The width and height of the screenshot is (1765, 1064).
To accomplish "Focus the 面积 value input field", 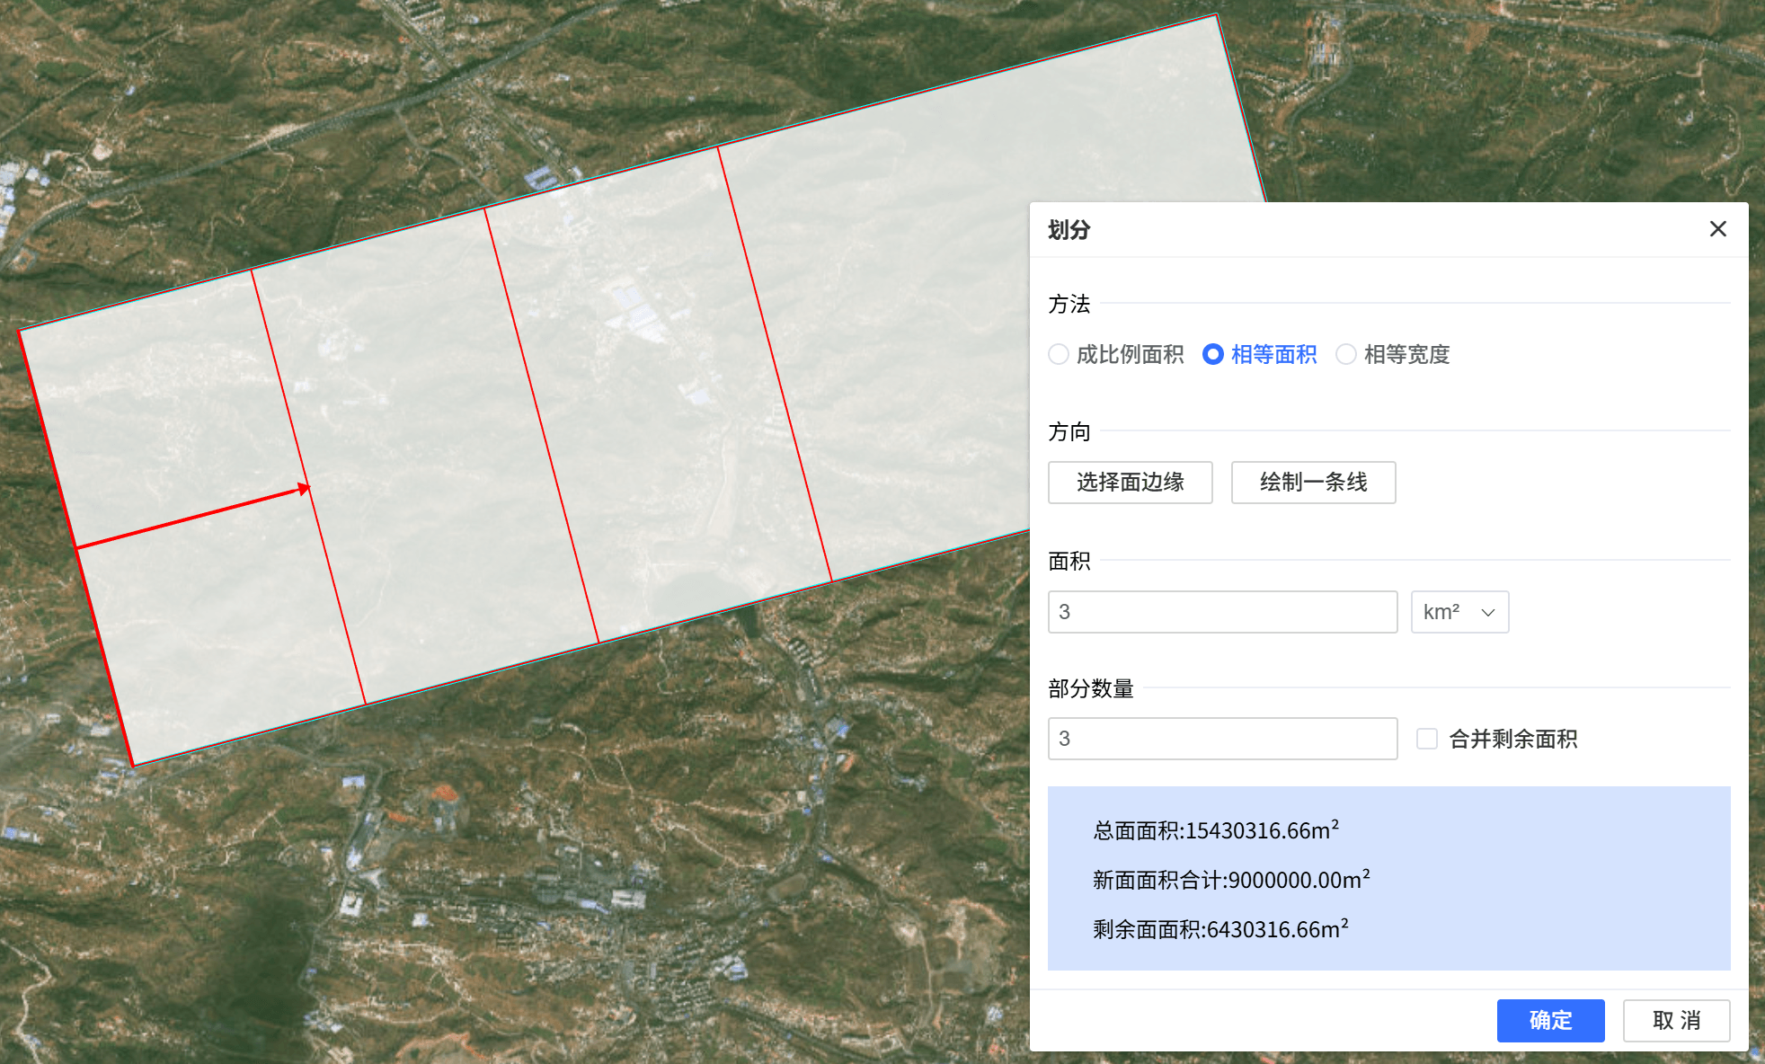I will point(1222,612).
